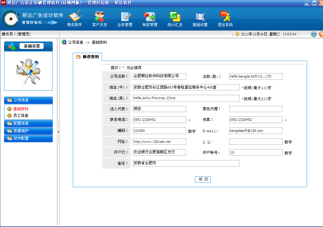Screen dimensions: 323x227
Task: Click the globe search icon before 公司信息 breadcrumb
Action: (x=64, y=42)
